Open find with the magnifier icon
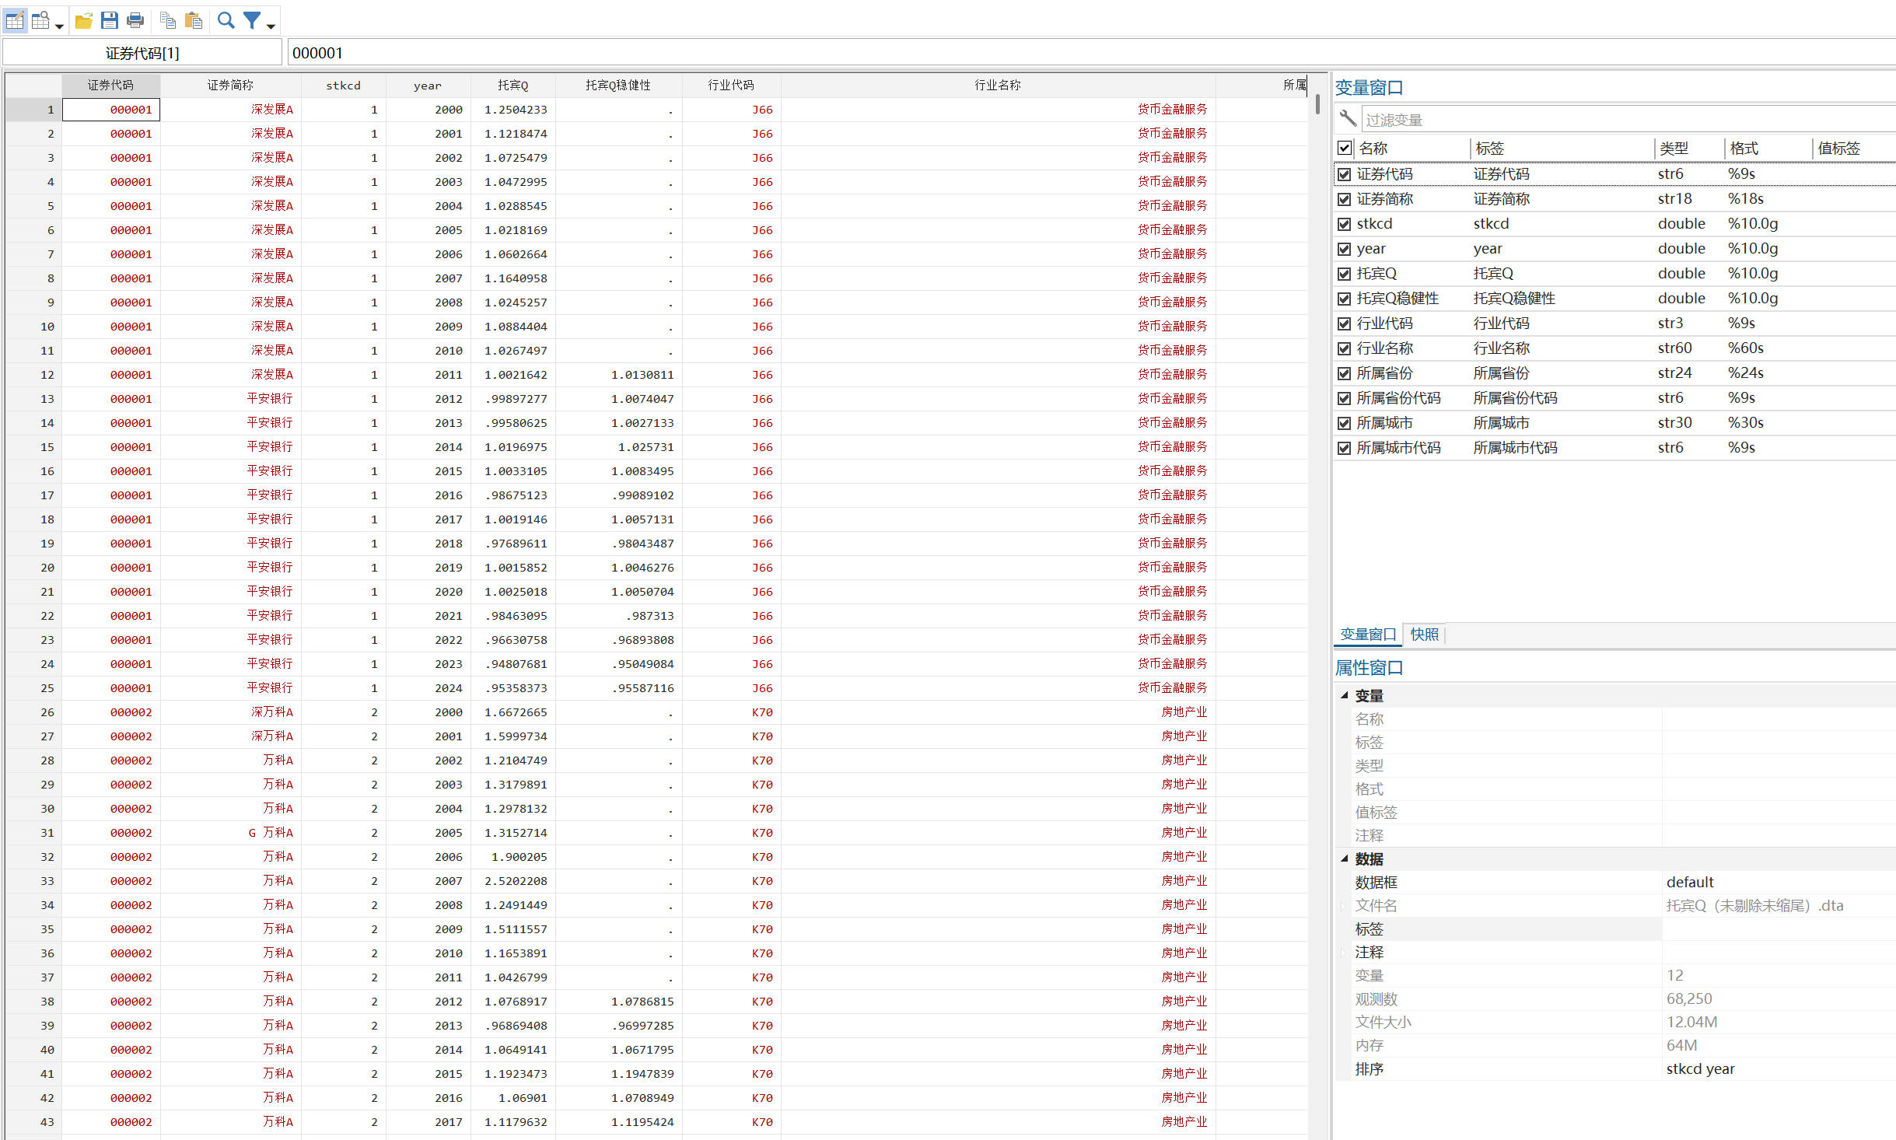 tap(226, 21)
